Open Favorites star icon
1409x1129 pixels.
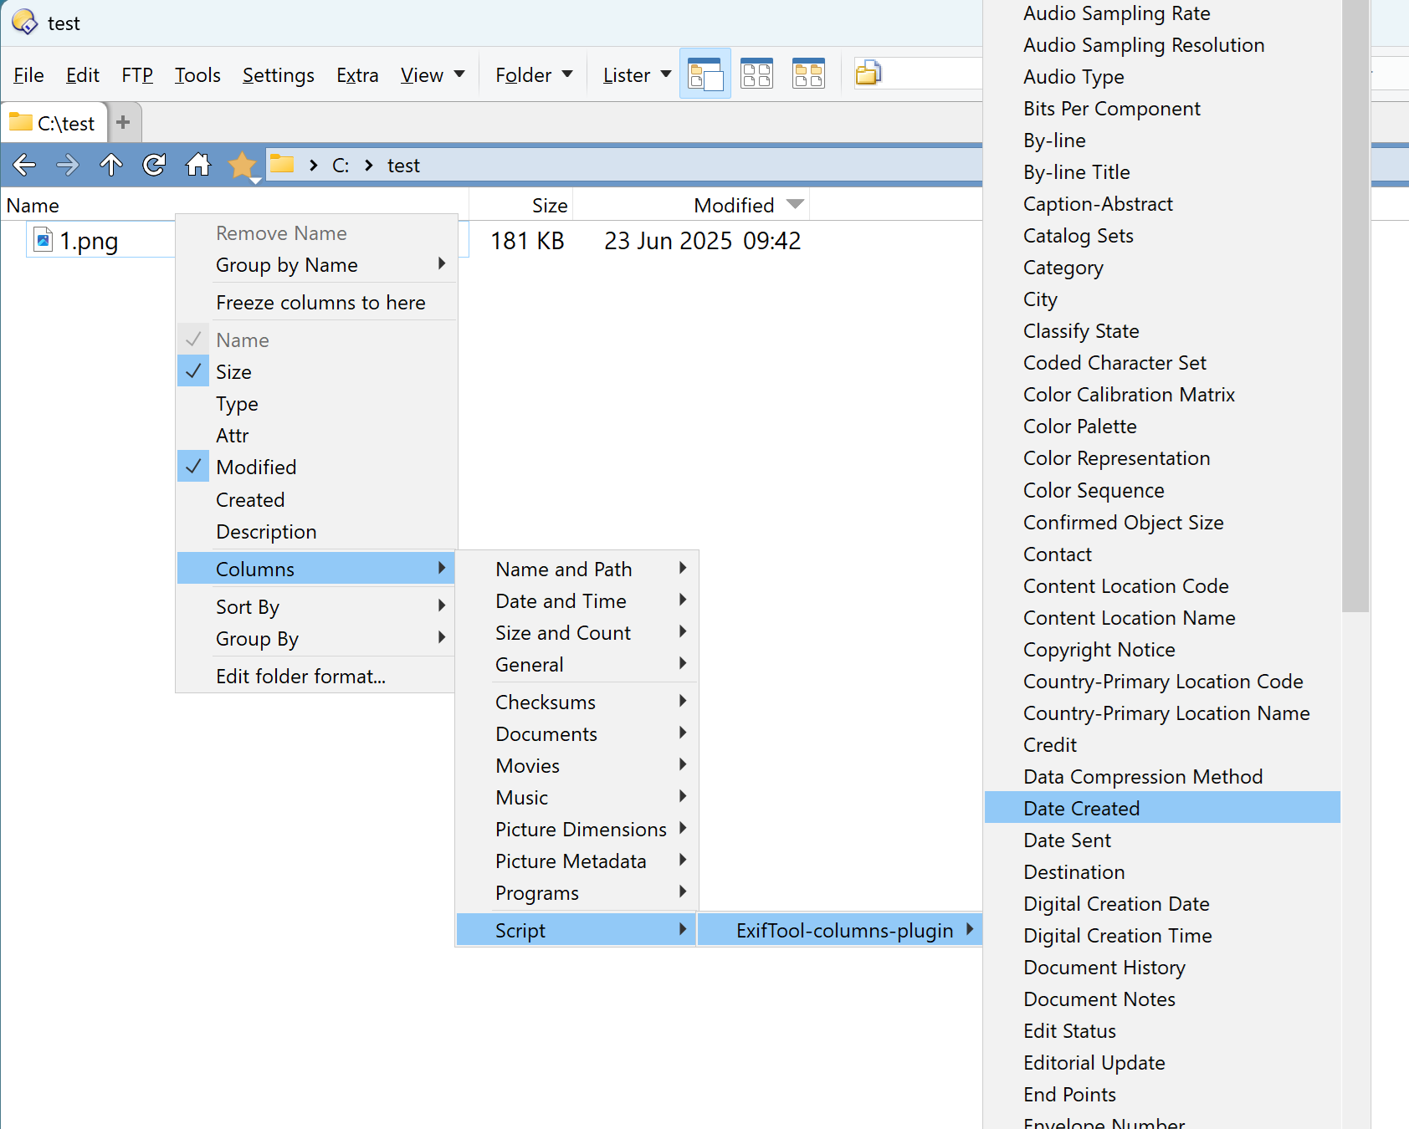click(x=242, y=165)
